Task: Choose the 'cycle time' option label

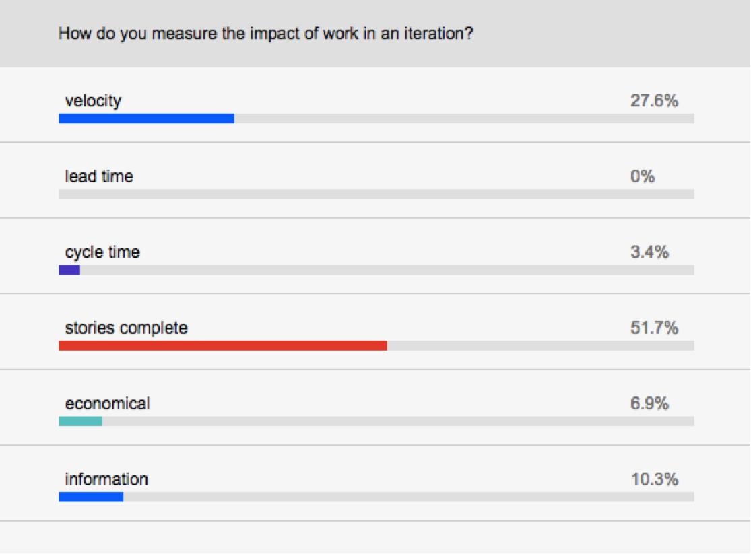Action: pyautogui.click(x=102, y=252)
